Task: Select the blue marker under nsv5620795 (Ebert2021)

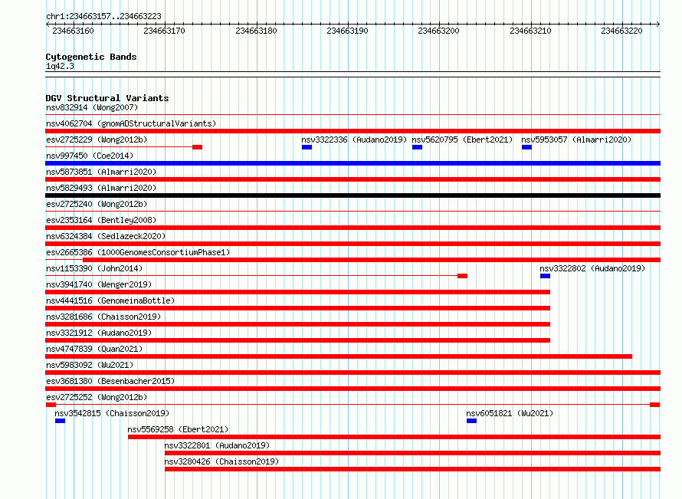Action: click(x=417, y=147)
